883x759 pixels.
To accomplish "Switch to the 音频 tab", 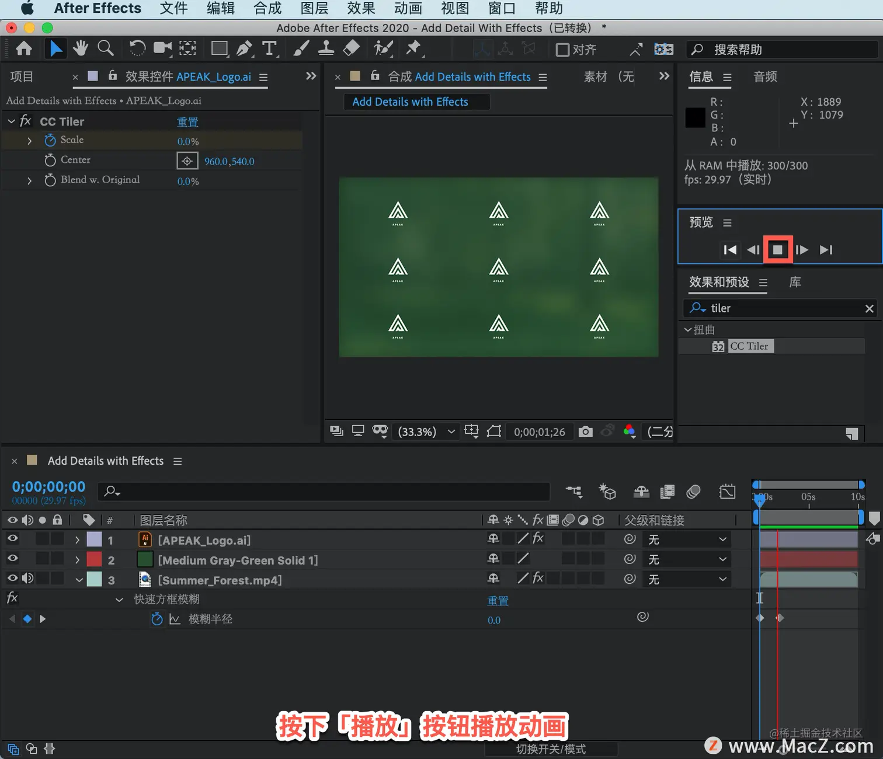I will [x=765, y=76].
